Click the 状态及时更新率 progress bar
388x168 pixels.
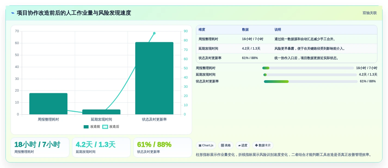pos(311,82)
